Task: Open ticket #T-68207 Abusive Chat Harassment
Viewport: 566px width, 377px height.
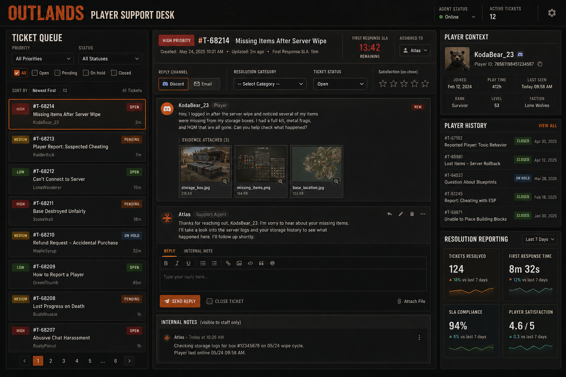Action: (x=77, y=338)
